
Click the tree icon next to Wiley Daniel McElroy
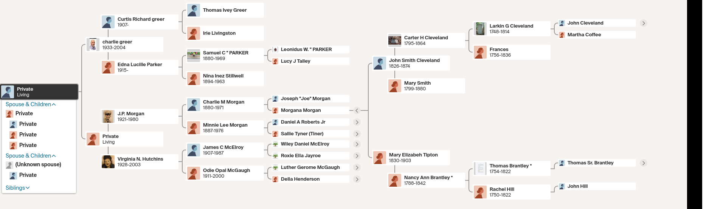[276, 144]
